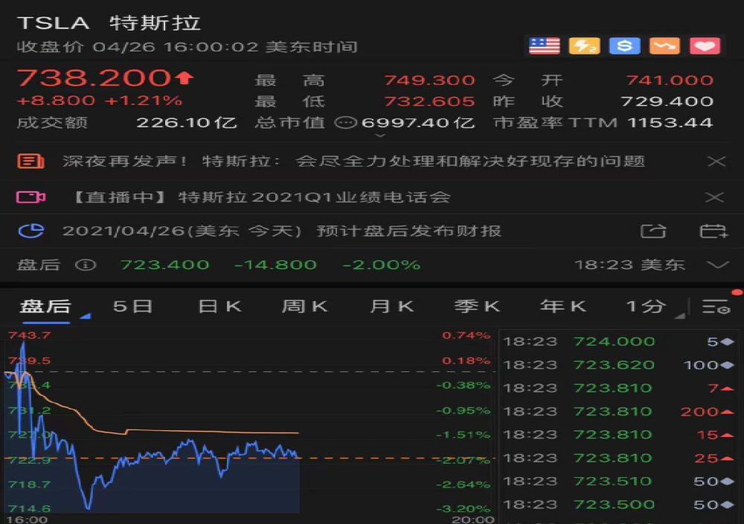
Task: Tap the blue earnings pie chart icon
Action: [x=31, y=231]
